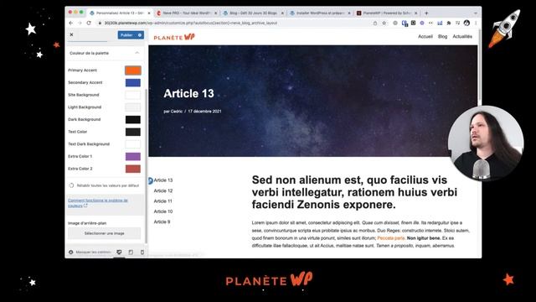Image resolution: width=536 pixels, height=302 pixels.
Task: Click the Planète WP site logo
Action: [174, 37]
